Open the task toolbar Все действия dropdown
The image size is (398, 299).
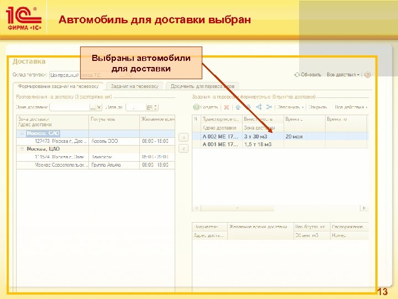pyautogui.click(x=352, y=107)
